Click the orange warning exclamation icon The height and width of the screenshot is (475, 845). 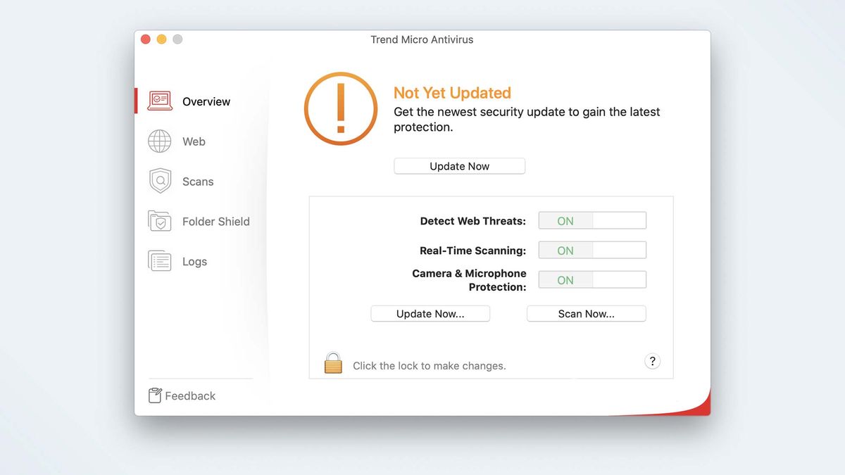point(340,108)
